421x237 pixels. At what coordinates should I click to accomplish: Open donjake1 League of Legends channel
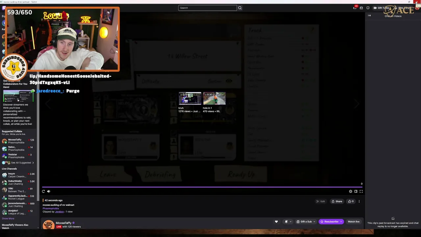click(x=18, y=212)
